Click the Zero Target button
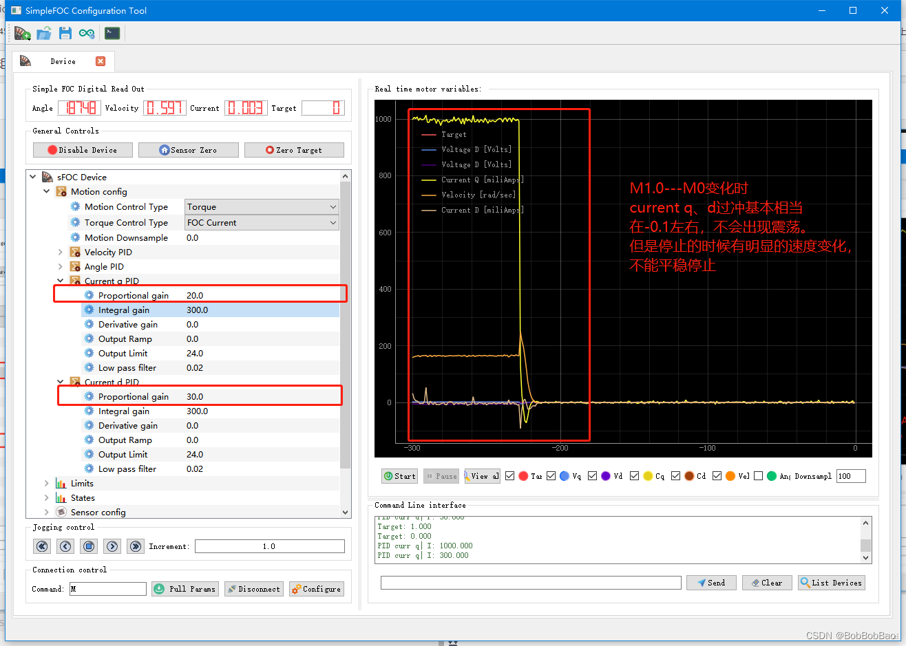906x646 pixels. 294,150
